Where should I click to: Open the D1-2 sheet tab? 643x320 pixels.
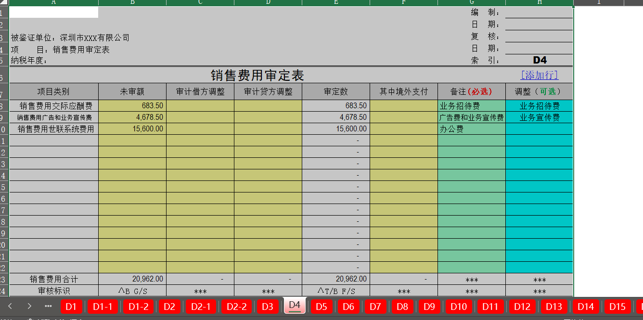pos(138,307)
